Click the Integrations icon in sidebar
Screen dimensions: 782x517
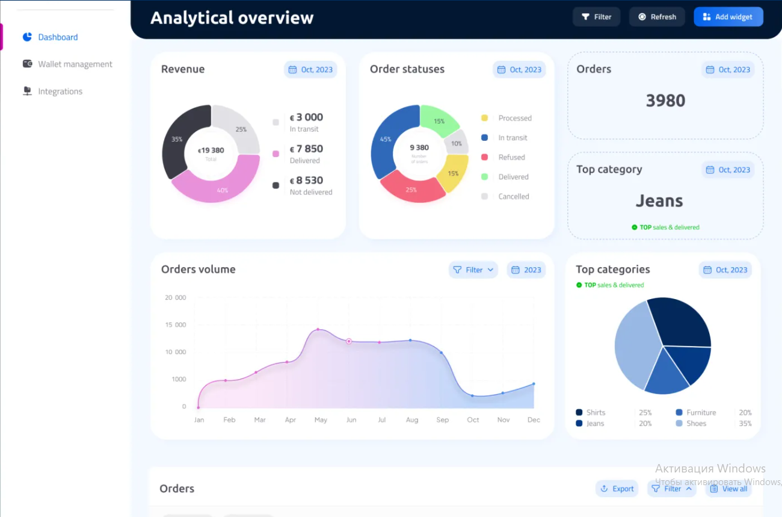click(x=27, y=91)
